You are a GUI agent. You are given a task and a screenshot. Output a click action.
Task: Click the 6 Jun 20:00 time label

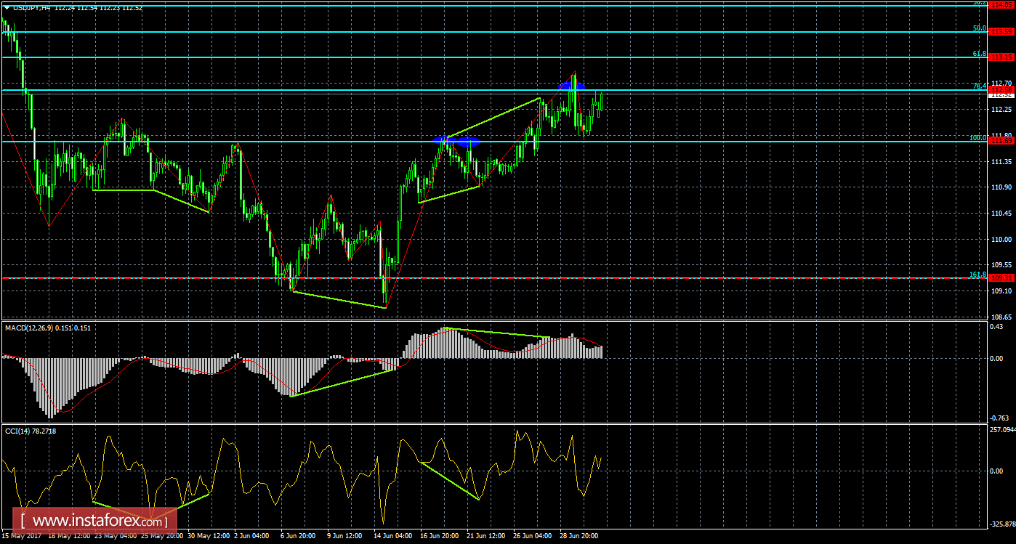pos(298,537)
